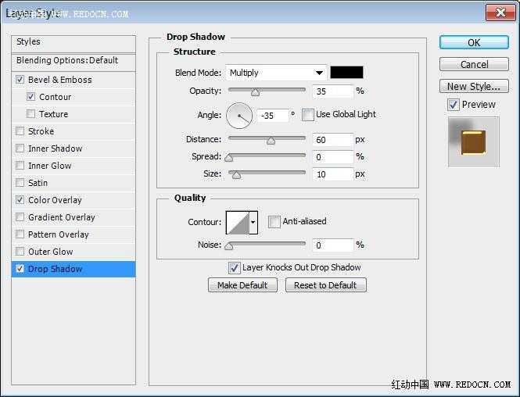Click the Angle dial control
Viewport: 520px width, 397px height.
click(x=239, y=116)
